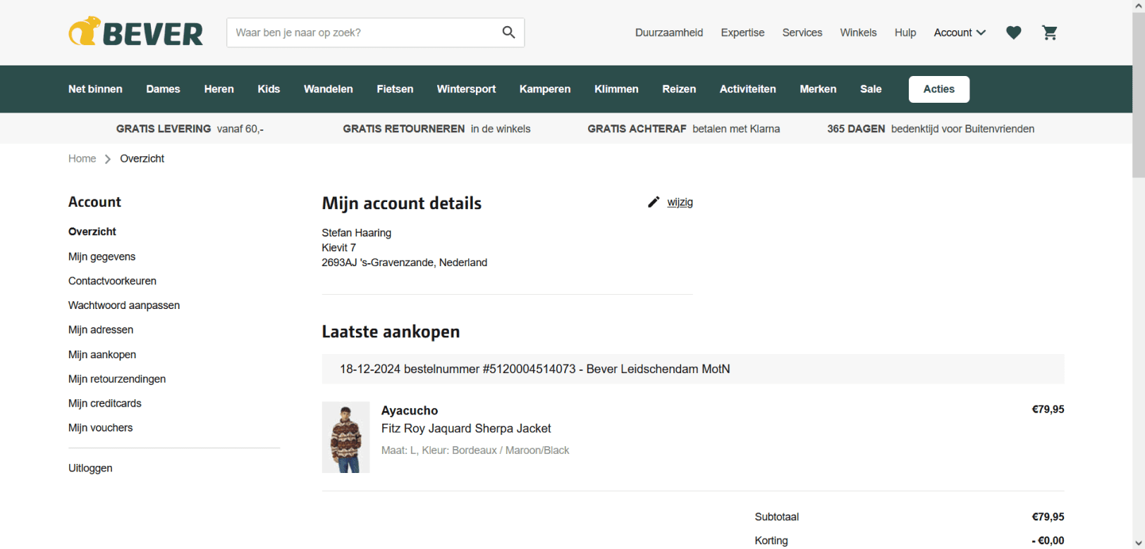Open Mijn adressen
This screenshot has width=1145, height=549.
[101, 329]
